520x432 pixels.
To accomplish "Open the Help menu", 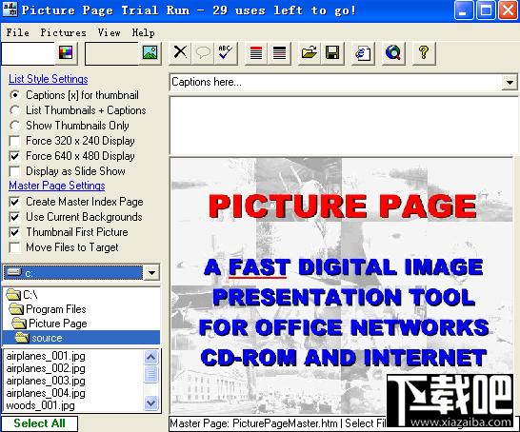I will (143, 32).
